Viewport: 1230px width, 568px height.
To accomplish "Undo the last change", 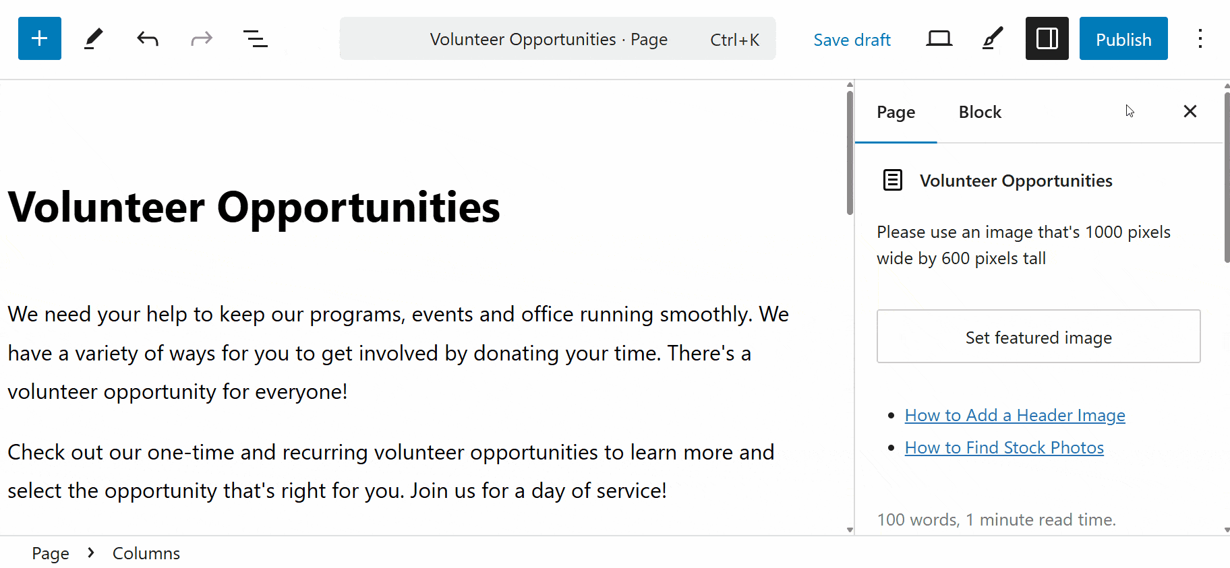I will pos(148,38).
